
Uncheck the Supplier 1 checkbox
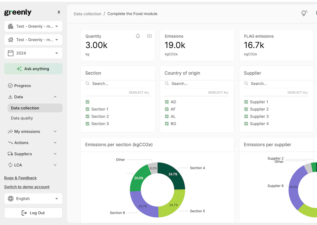[246, 102]
